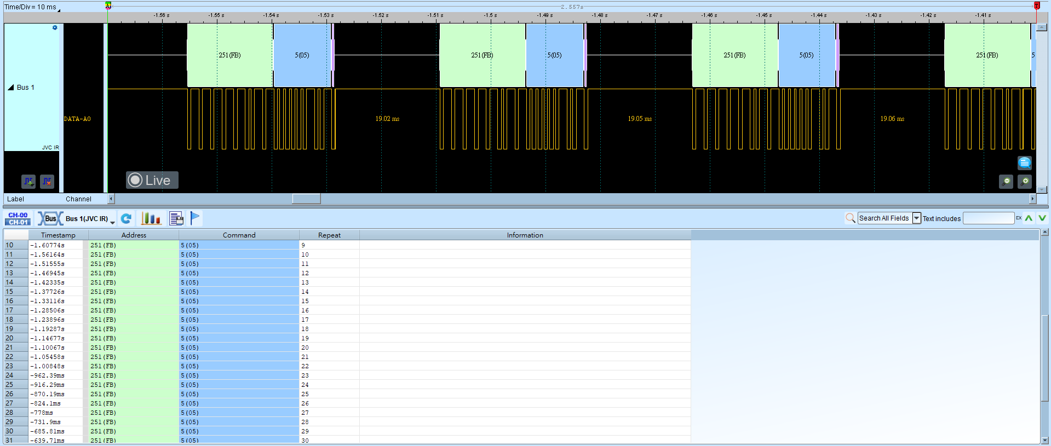Click the add channel waveform icon
This screenshot has width=1051, height=446.
(x=28, y=181)
